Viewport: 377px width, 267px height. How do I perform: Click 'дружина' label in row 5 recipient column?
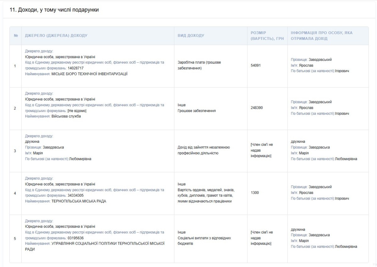298,229
